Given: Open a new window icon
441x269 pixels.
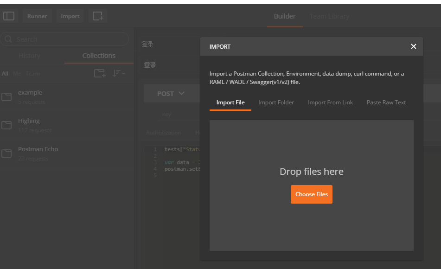Looking at the screenshot, I should click(x=98, y=16).
